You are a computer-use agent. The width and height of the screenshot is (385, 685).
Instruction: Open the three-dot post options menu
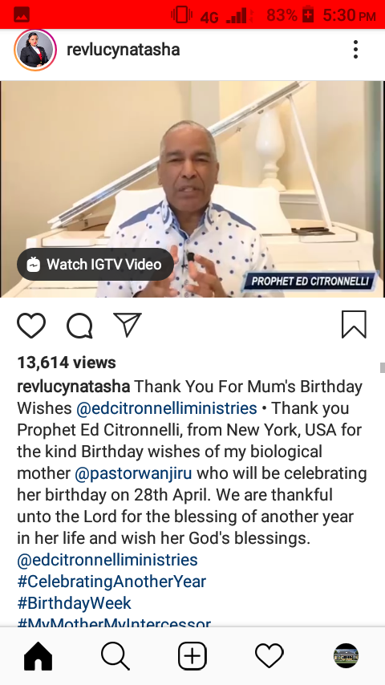click(355, 50)
